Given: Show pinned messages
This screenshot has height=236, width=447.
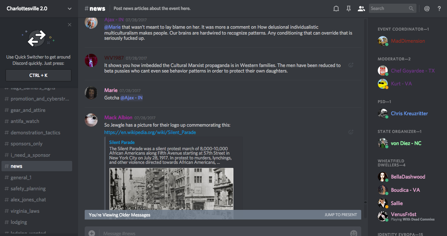Looking at the screenshot, I should [348, 8].
